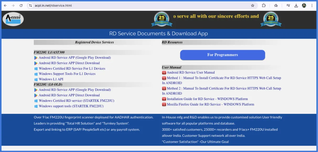
Task: Click the FM220U L1/AST300 section heading
Action: point(49,52)
